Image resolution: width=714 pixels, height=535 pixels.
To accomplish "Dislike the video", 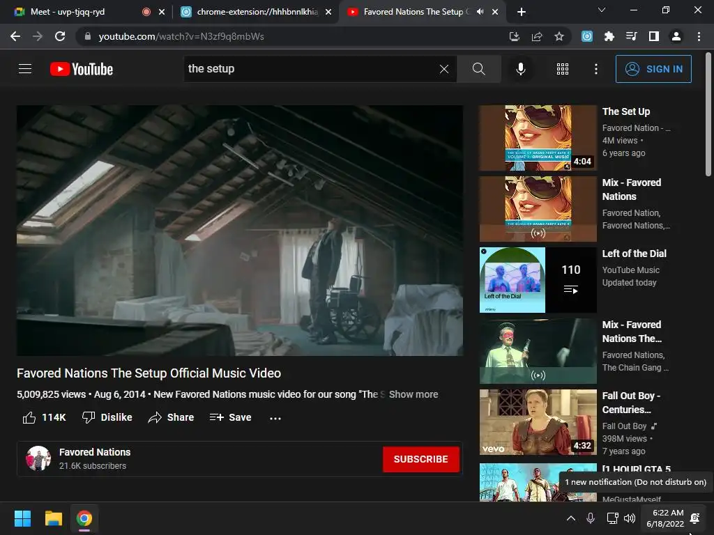I will [107, 417].
